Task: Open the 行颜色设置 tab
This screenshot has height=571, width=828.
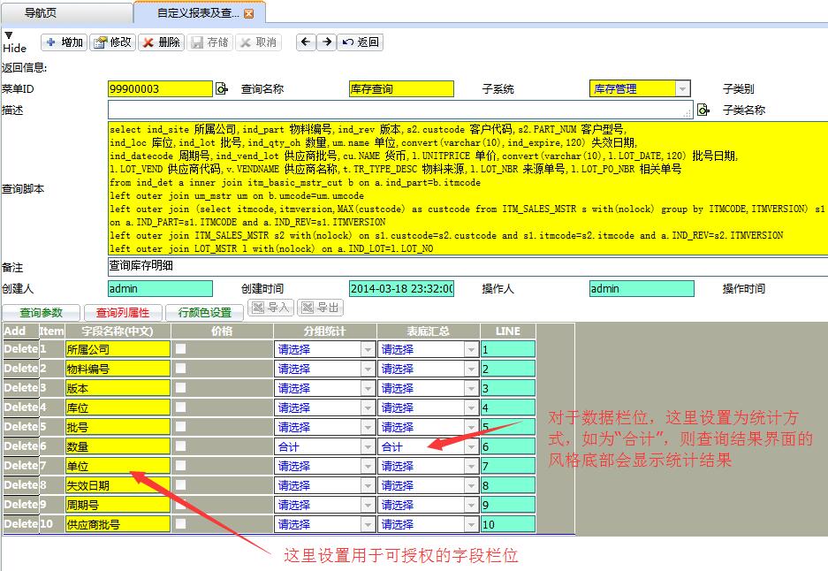Action: click(204, 312)
